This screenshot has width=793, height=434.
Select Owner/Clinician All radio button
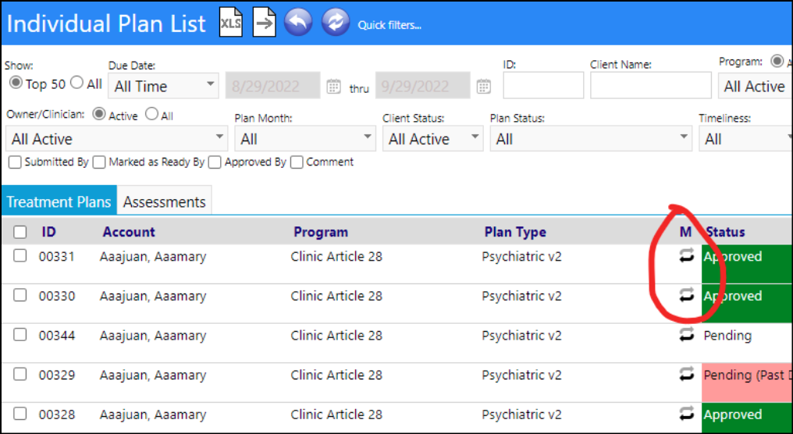pos(151,114)
